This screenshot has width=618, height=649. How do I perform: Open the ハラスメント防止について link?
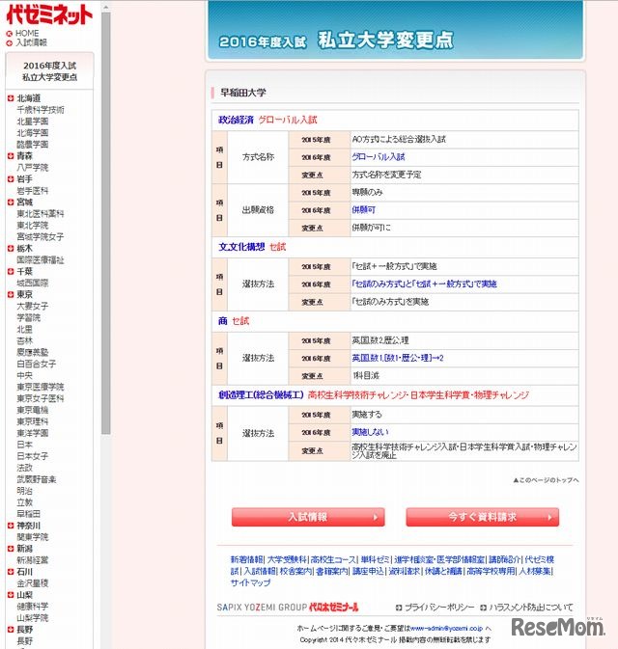(531, 608)
